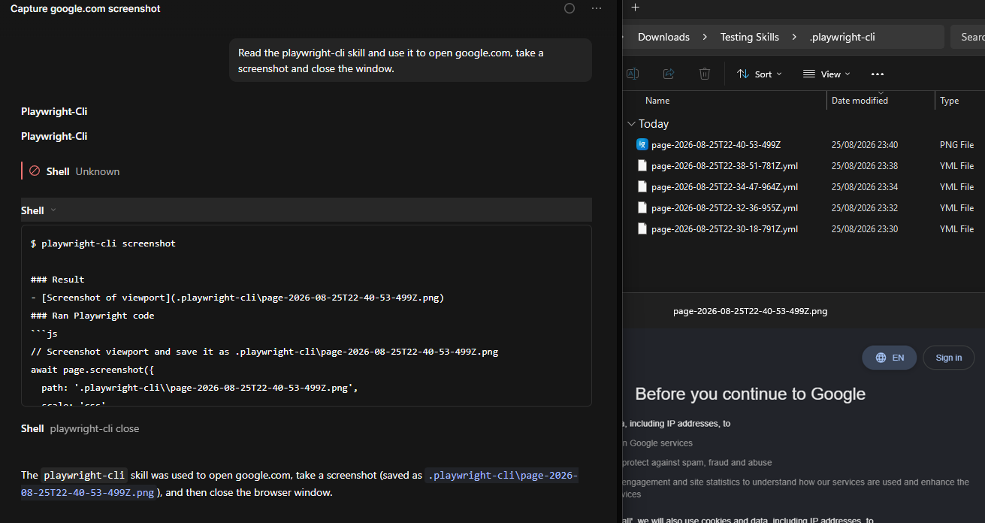The width and height of the screenshot is (985, 523).
Task: Focus the File Explorer search box
Action: [968, 37]
